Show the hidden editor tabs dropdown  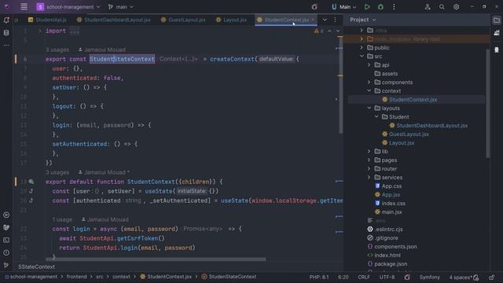pyautogui.click(x=325, y=20)
